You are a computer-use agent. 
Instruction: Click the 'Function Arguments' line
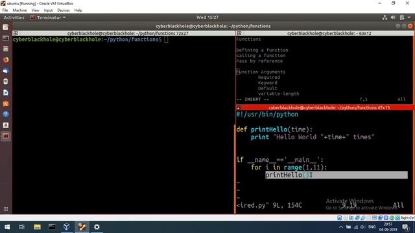[x=261, y=72]
